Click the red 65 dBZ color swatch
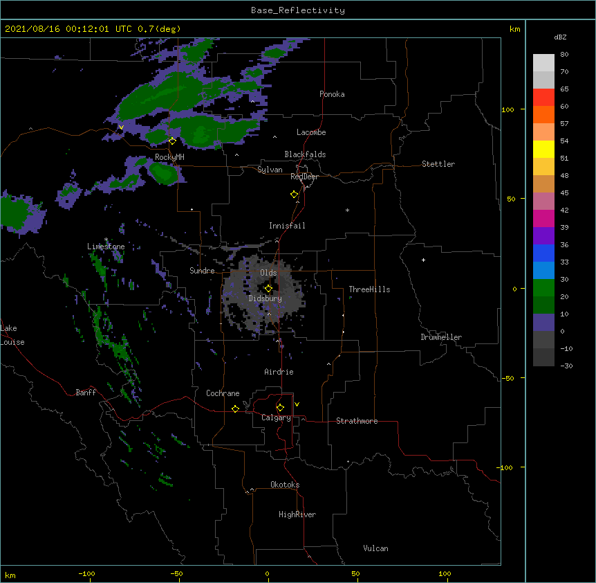 [543, 97]
